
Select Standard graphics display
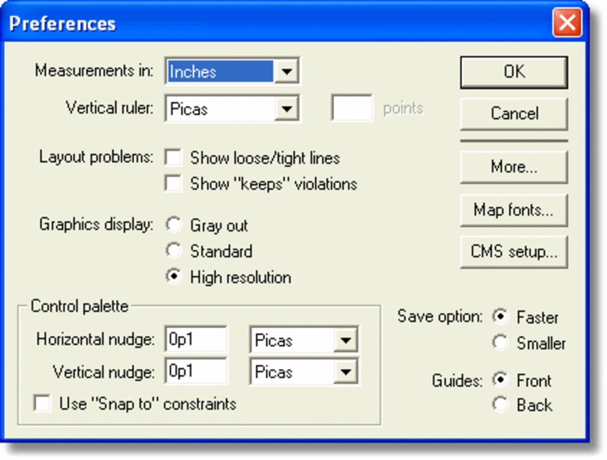point(174,251)
